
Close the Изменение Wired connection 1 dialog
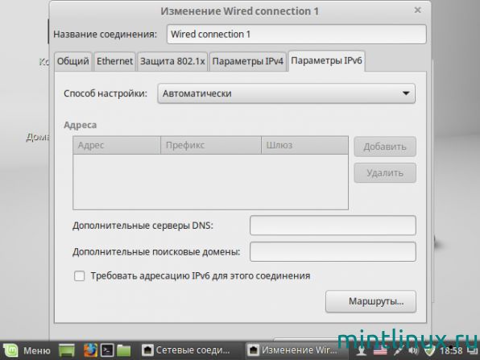(x=417, y=10)
